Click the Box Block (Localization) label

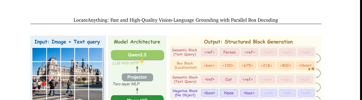coord(185,66)
